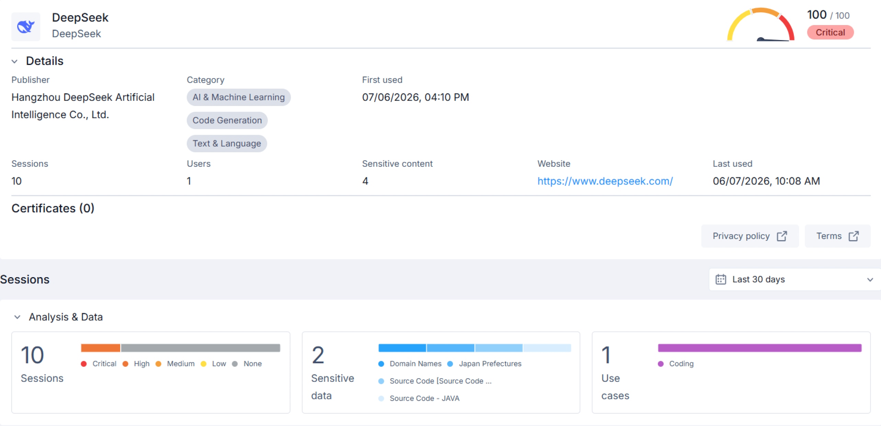Click the Critical legend dot in Sessions card
The width and height of the screenshot is (881, 426).
click(x=84, y=364)
